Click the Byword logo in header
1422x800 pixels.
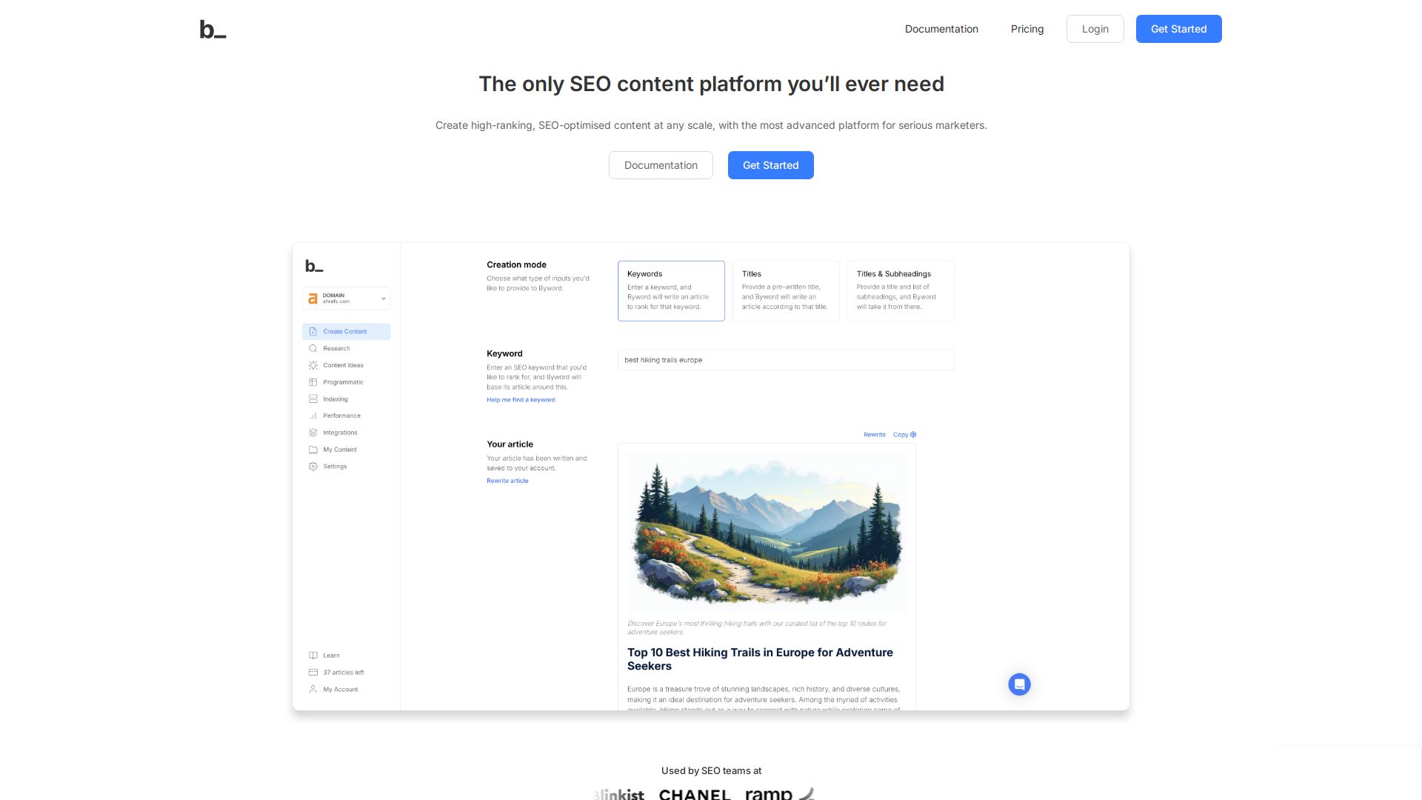[213, 30]
